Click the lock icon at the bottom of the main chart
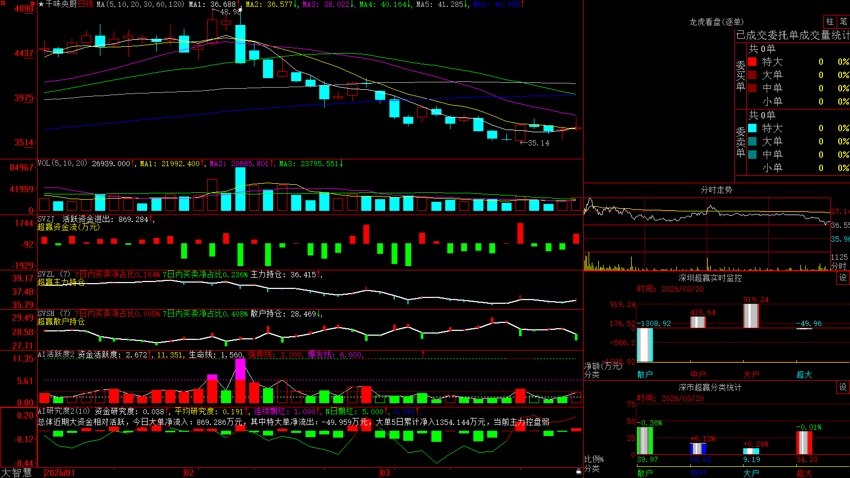 point(579,471)
